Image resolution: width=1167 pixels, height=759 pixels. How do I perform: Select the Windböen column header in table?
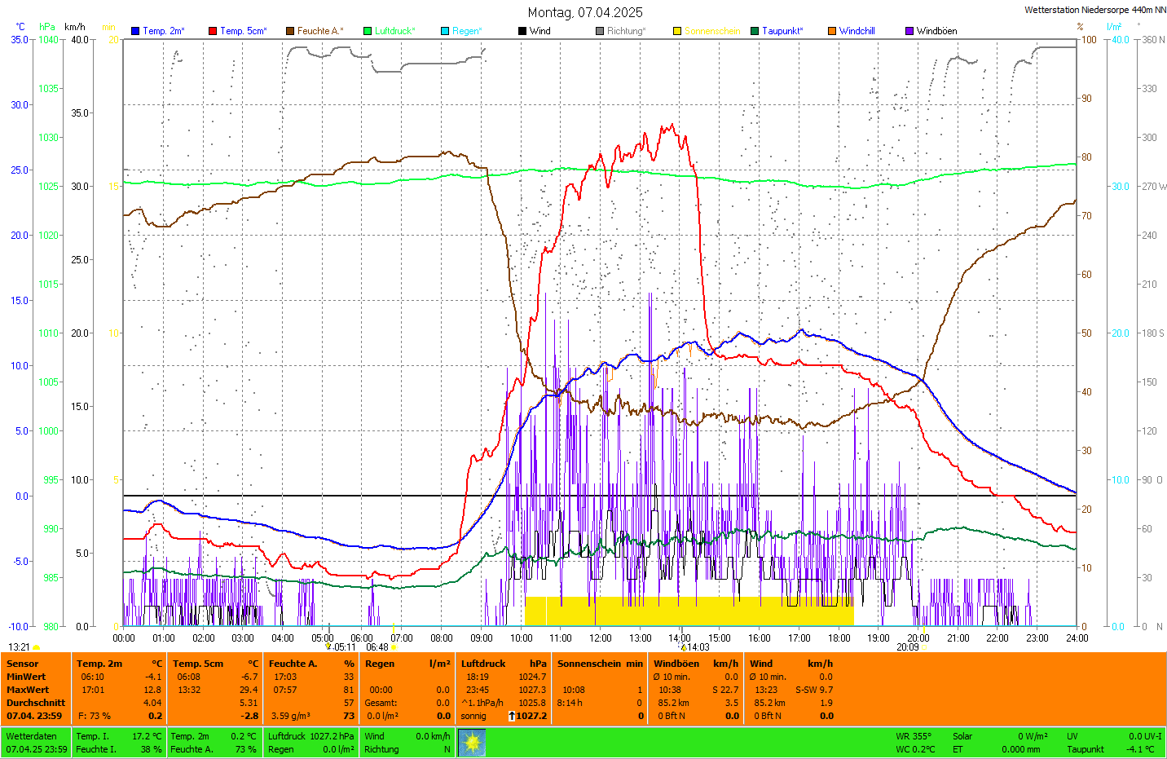pos(676,664)
